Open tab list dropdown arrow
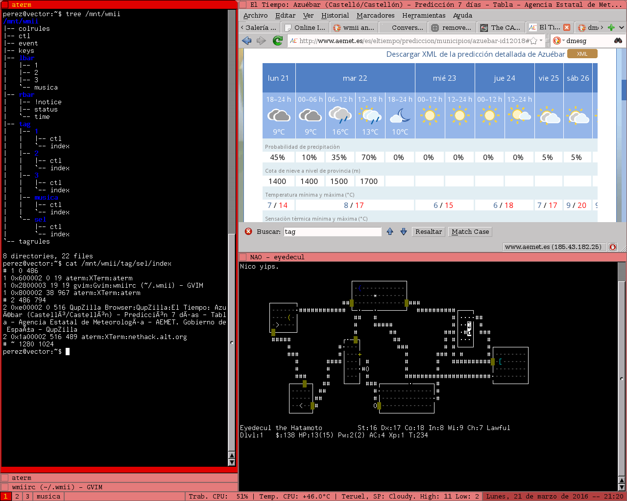Screen dimensions: 627x501 622,27
